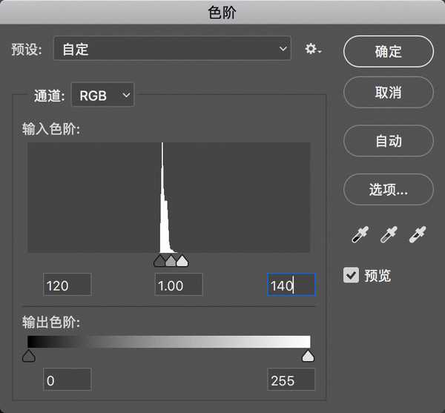Open the 选项... button

pyautogui.click(x=388, y=189)
